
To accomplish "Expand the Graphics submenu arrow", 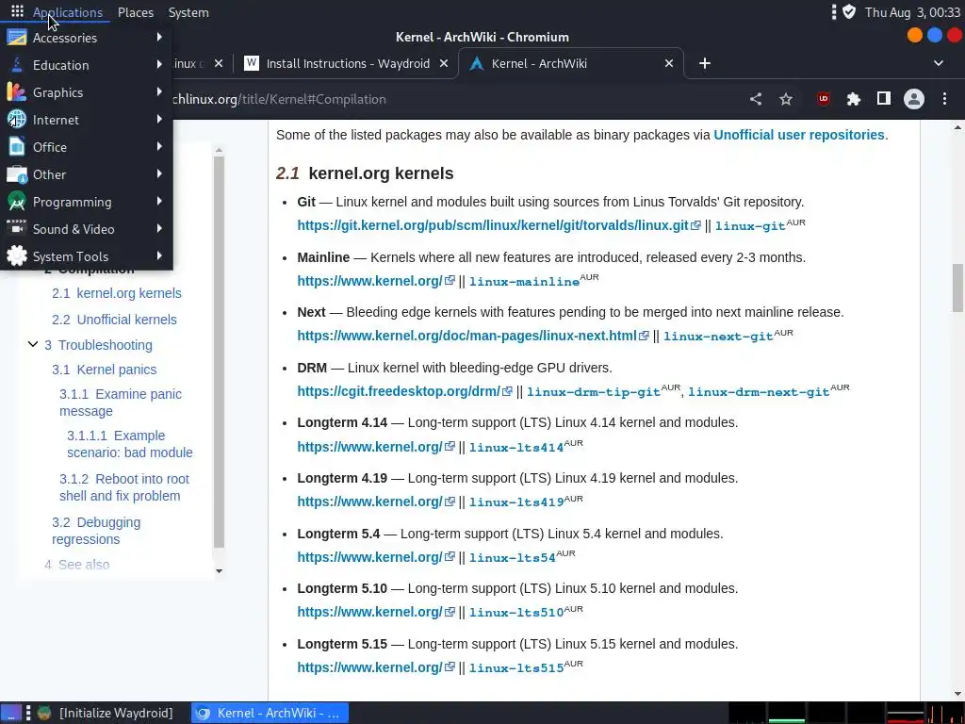I will click(159, 91).
